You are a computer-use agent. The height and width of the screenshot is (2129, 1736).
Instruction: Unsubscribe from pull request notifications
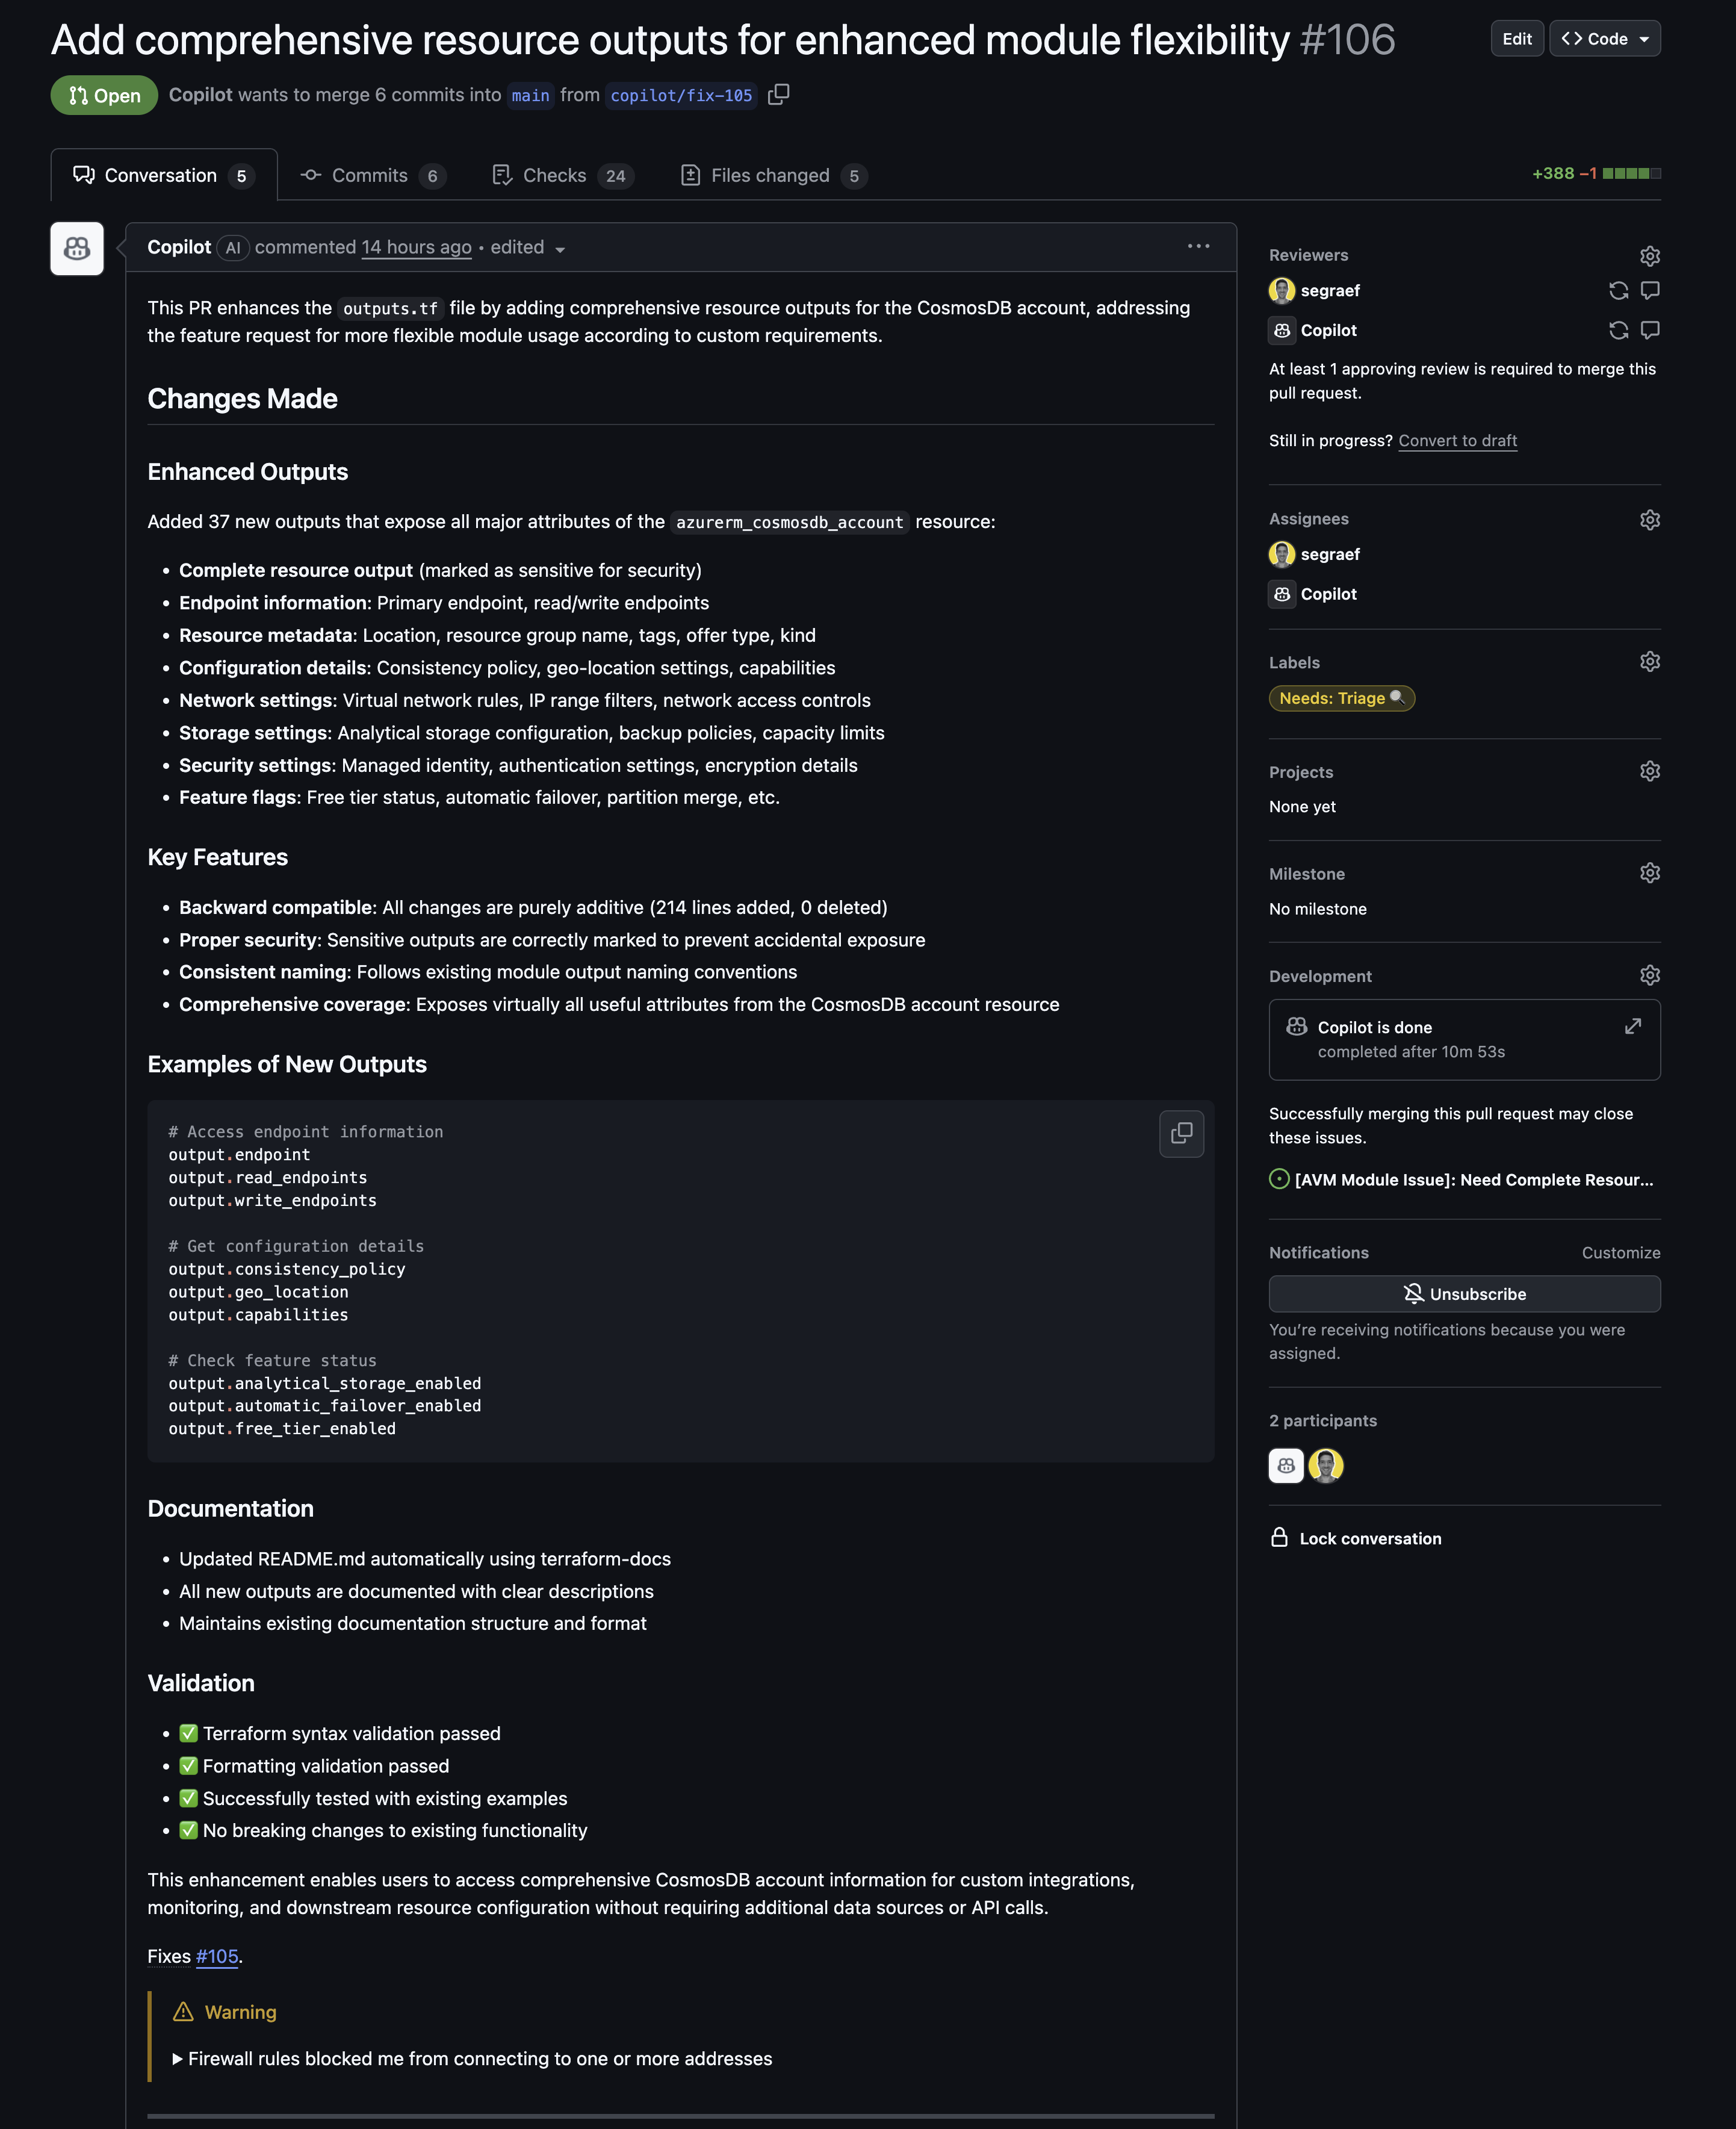pyautogui.click(x=1464, y=1293)
